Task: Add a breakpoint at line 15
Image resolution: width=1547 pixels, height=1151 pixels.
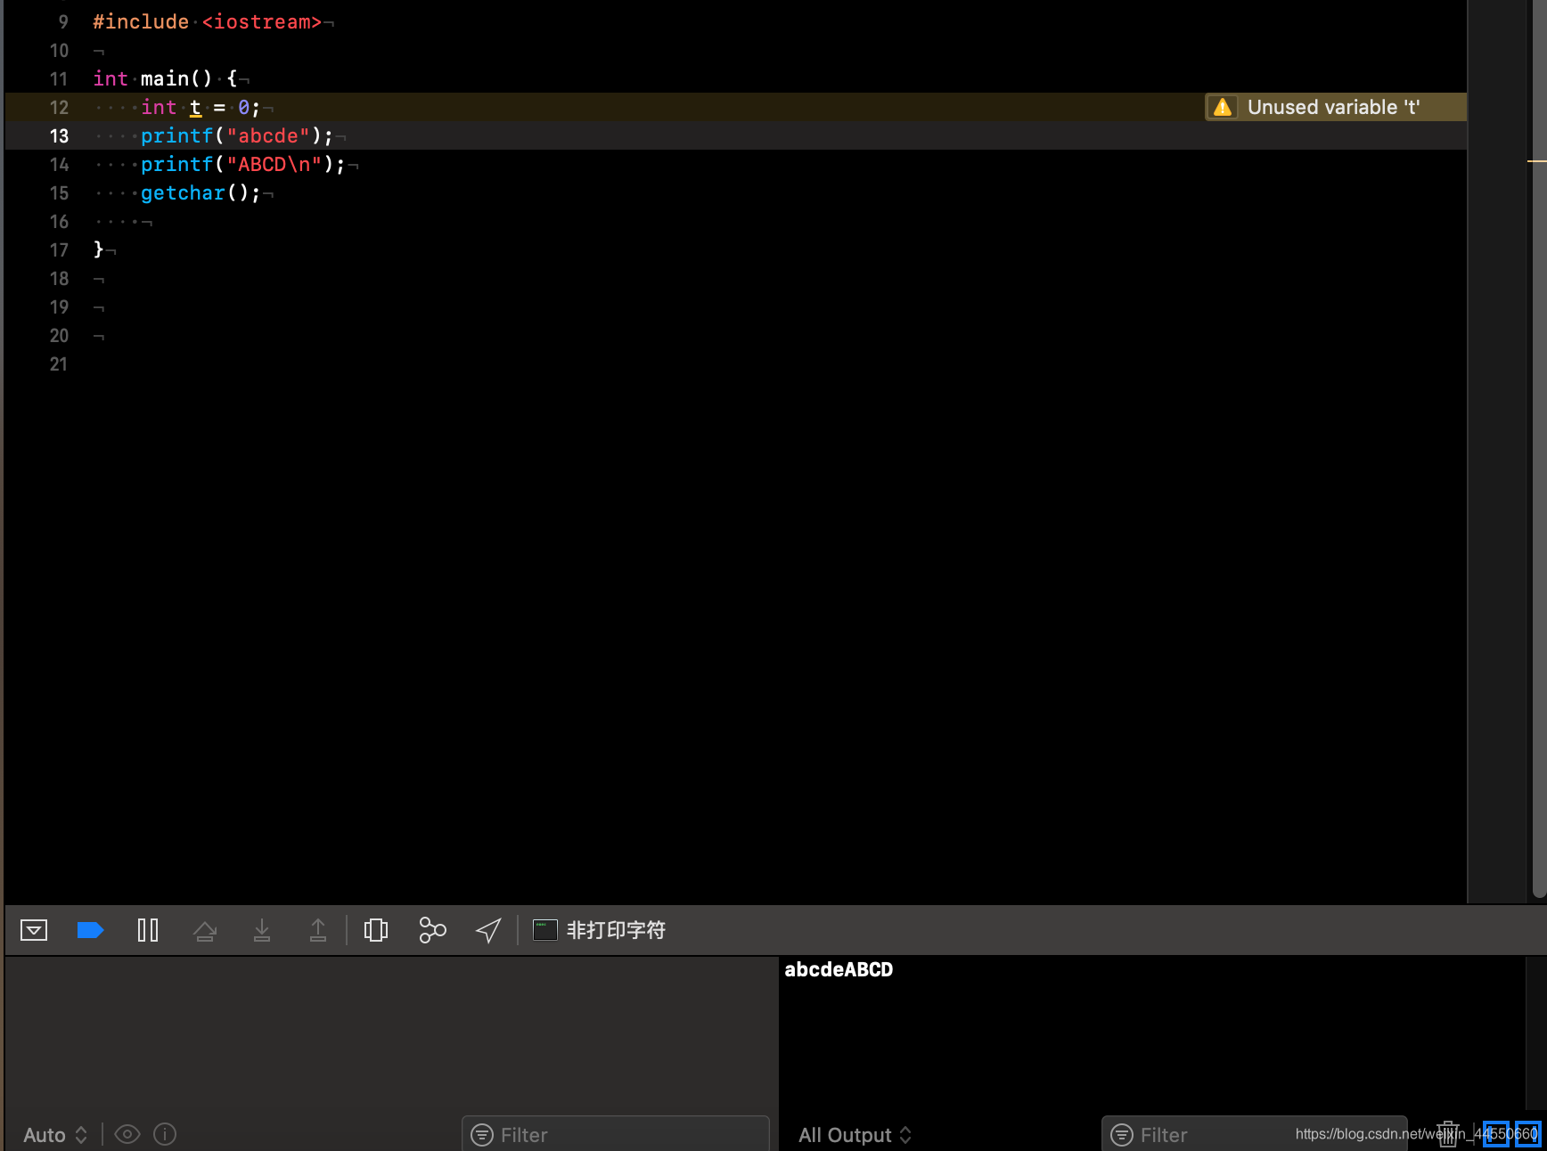Action: click(x=59, y=192)
